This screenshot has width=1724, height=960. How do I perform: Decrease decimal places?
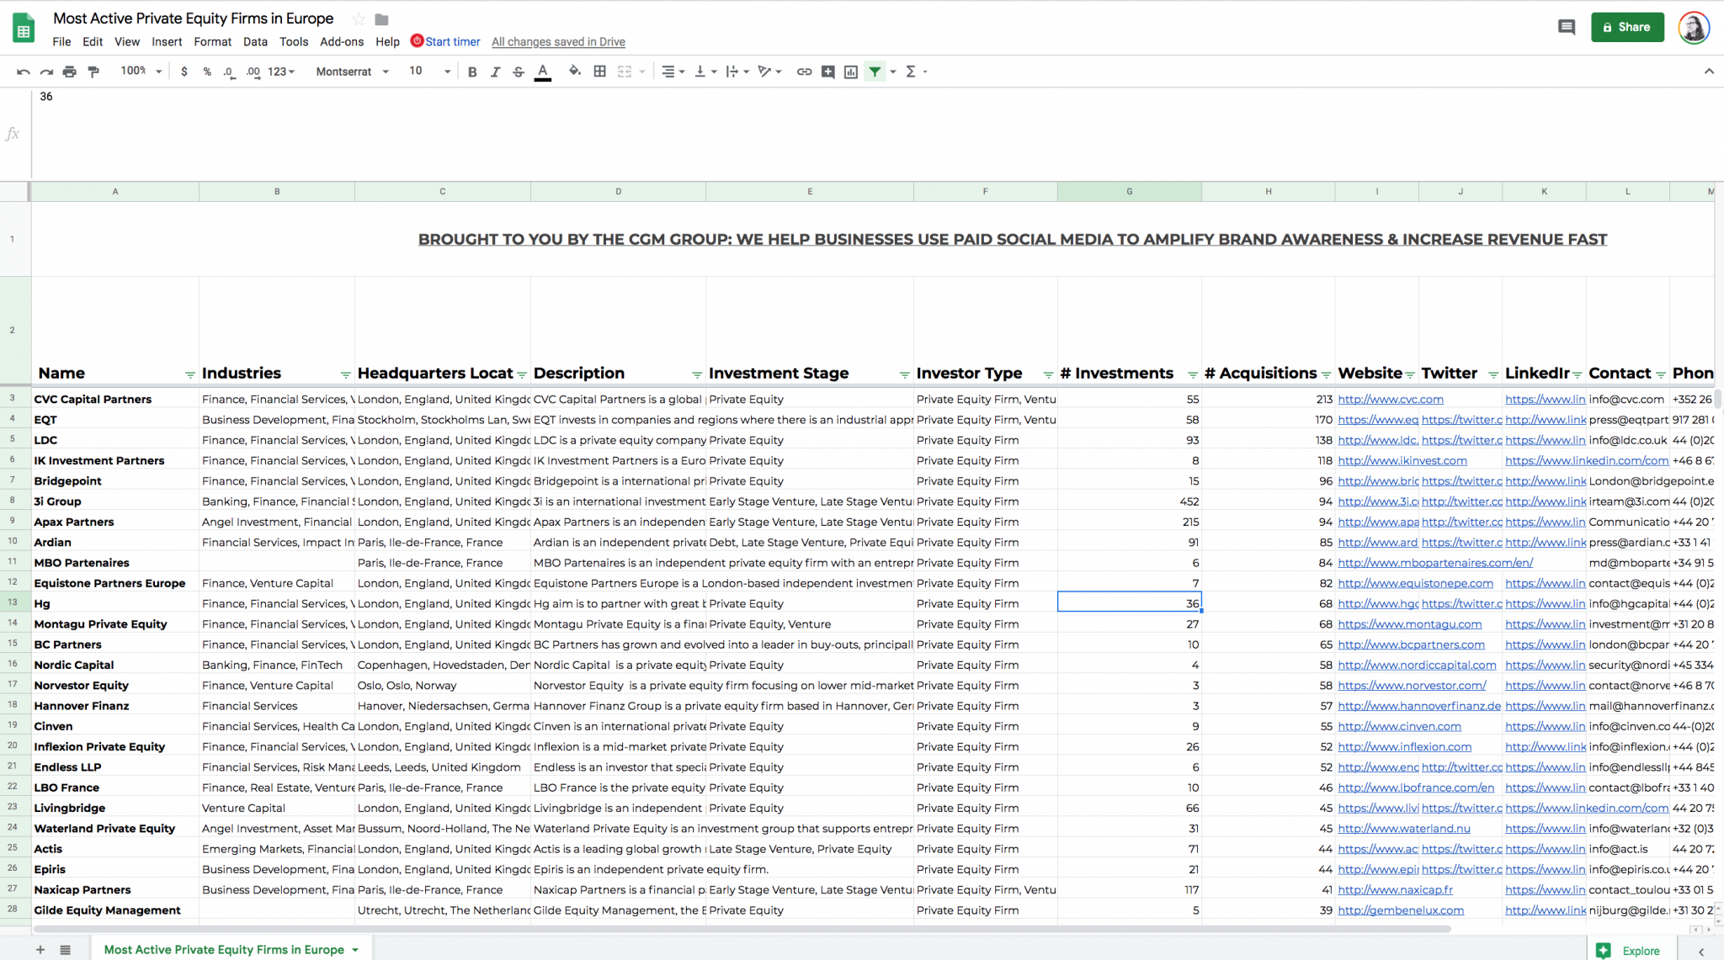[229, 72]
